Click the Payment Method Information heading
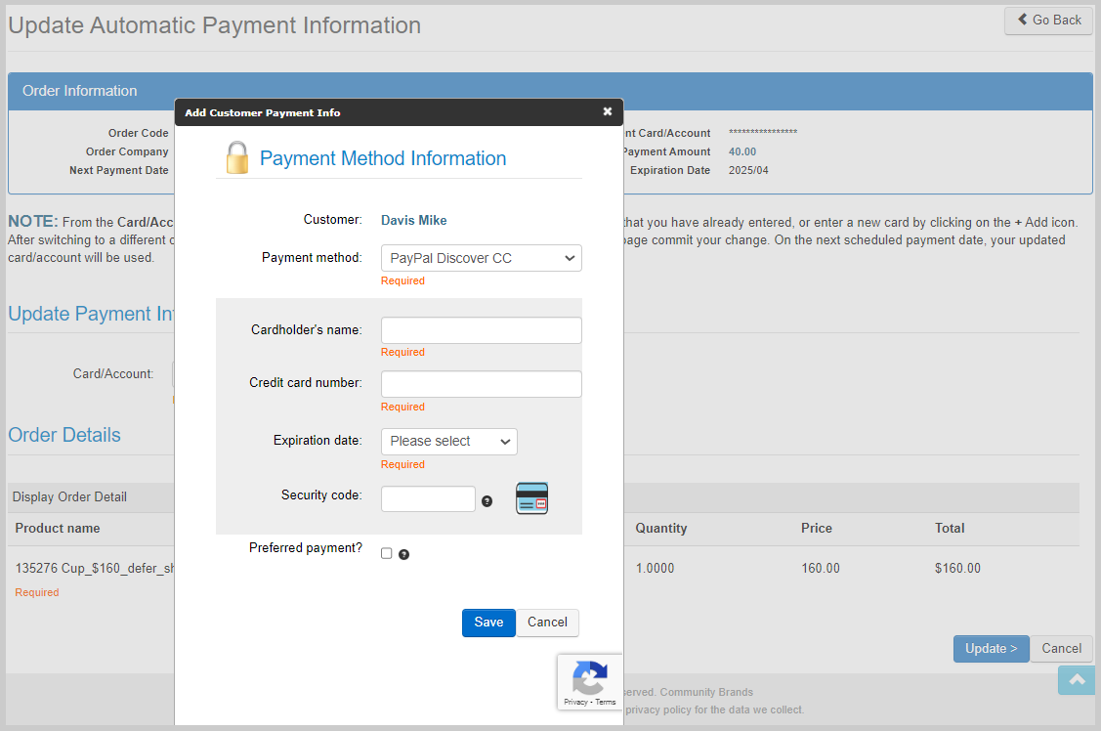This screenshot has width=1101, height=731. click(383, 158)
